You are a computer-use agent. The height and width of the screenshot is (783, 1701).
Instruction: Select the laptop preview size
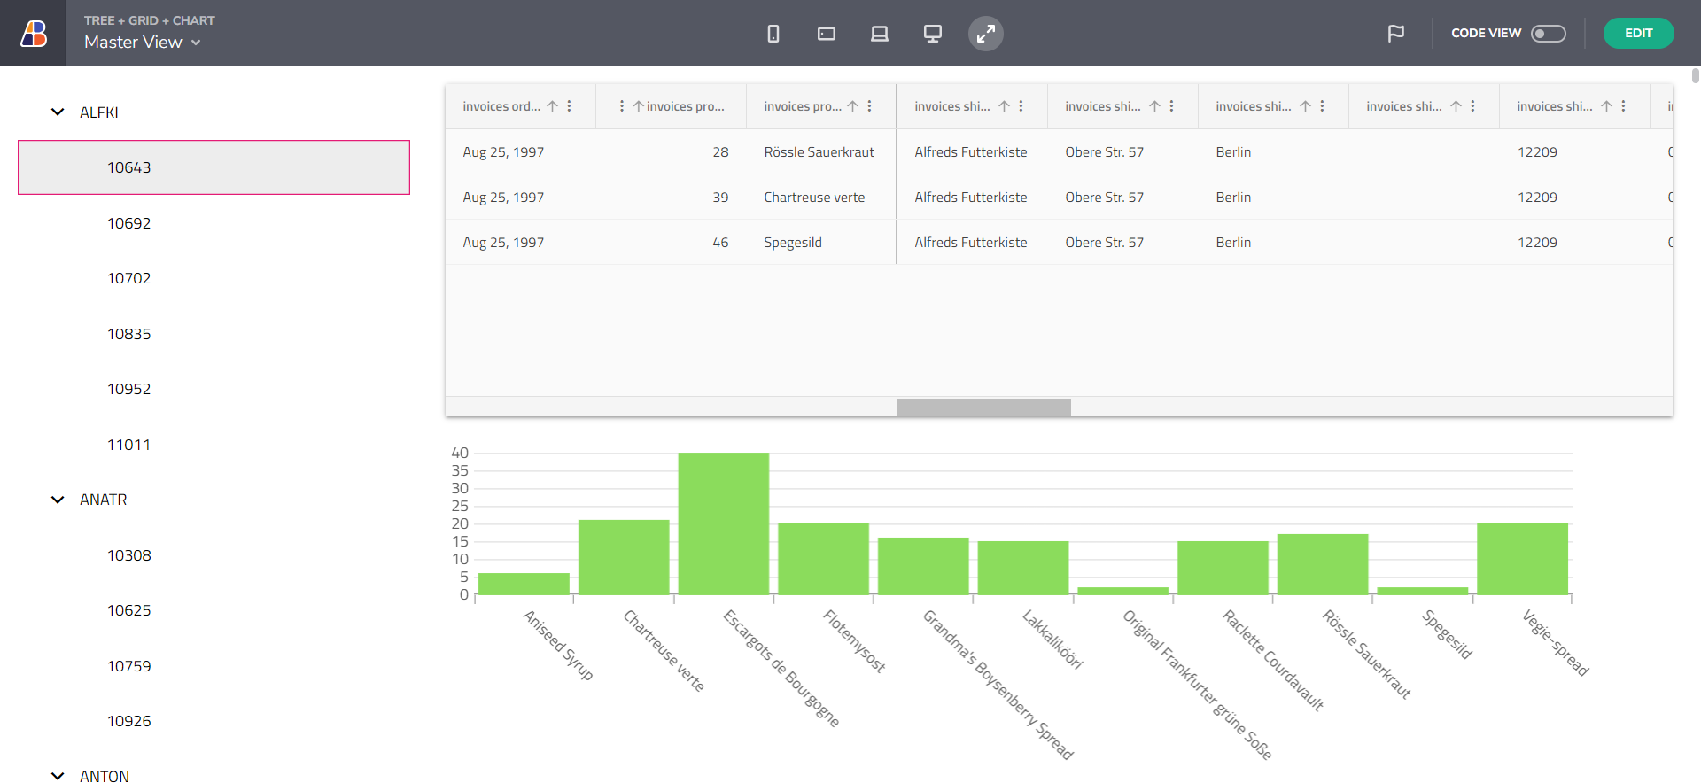(x=880, y=34)
